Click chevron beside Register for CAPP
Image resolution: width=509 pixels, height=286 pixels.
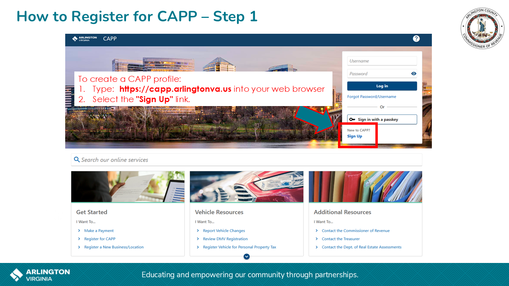80,239
